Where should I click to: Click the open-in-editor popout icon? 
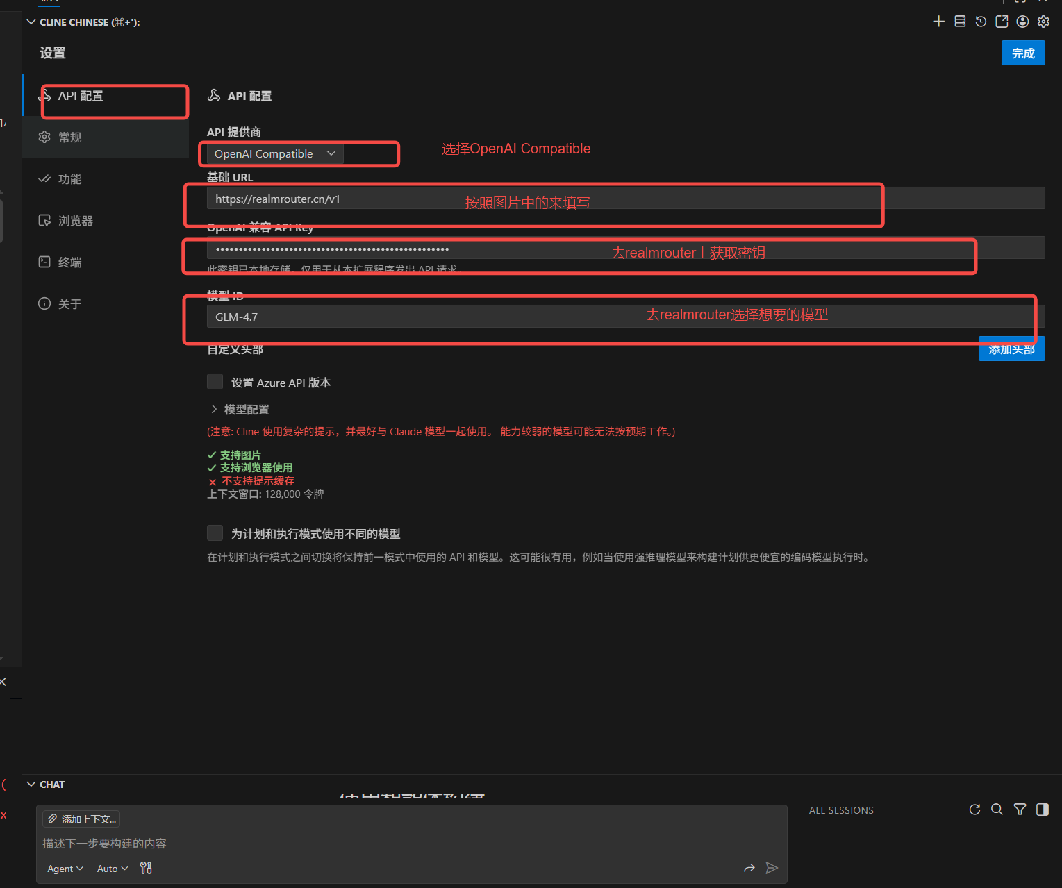click(x=1002, y=22)
